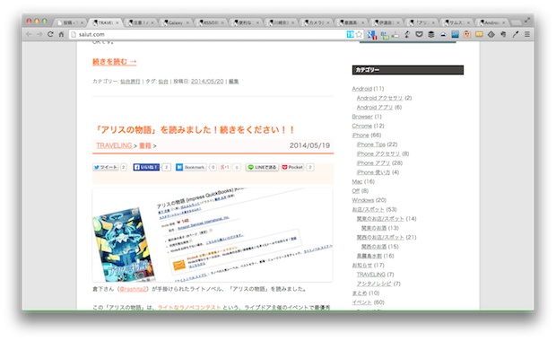The width and height of the screenshot is (556, 341).
Task: Open the まとめ category link
Action: pyautogui.click(x=360, y=293)
